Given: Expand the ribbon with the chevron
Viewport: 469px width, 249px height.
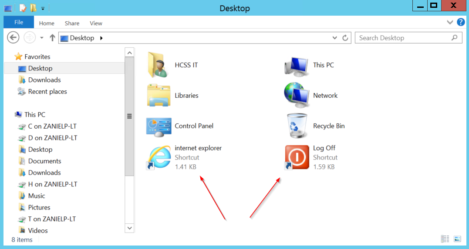Looking at the screenshot, I should click(x=450, y=22).
